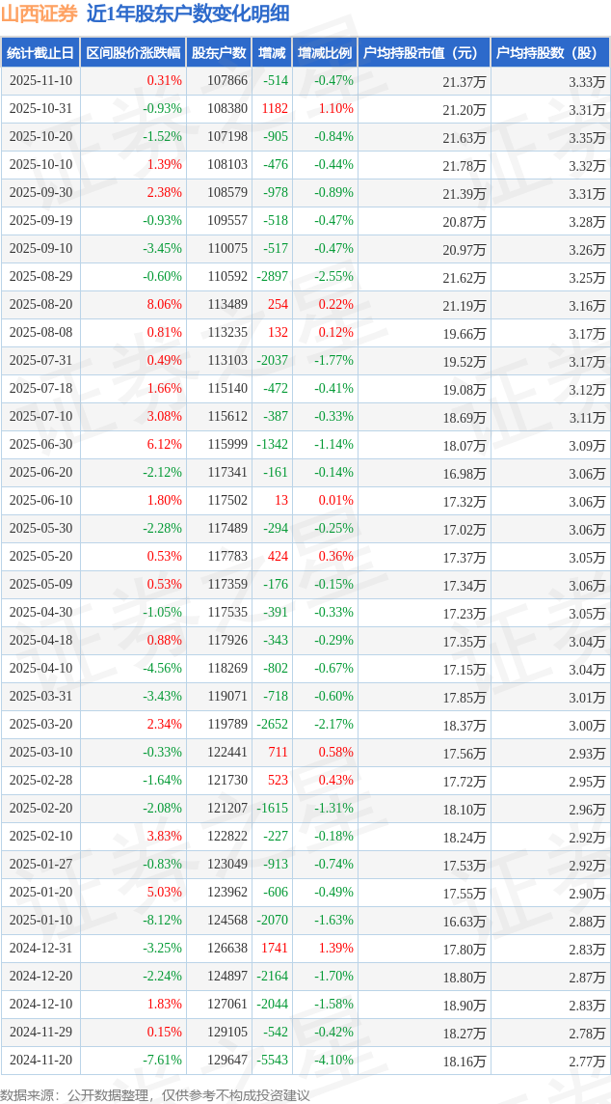This screenshot has width=611, height=1104.
Task: Select the 2024-12-31 date cell
Action: [x=40, y=949]
